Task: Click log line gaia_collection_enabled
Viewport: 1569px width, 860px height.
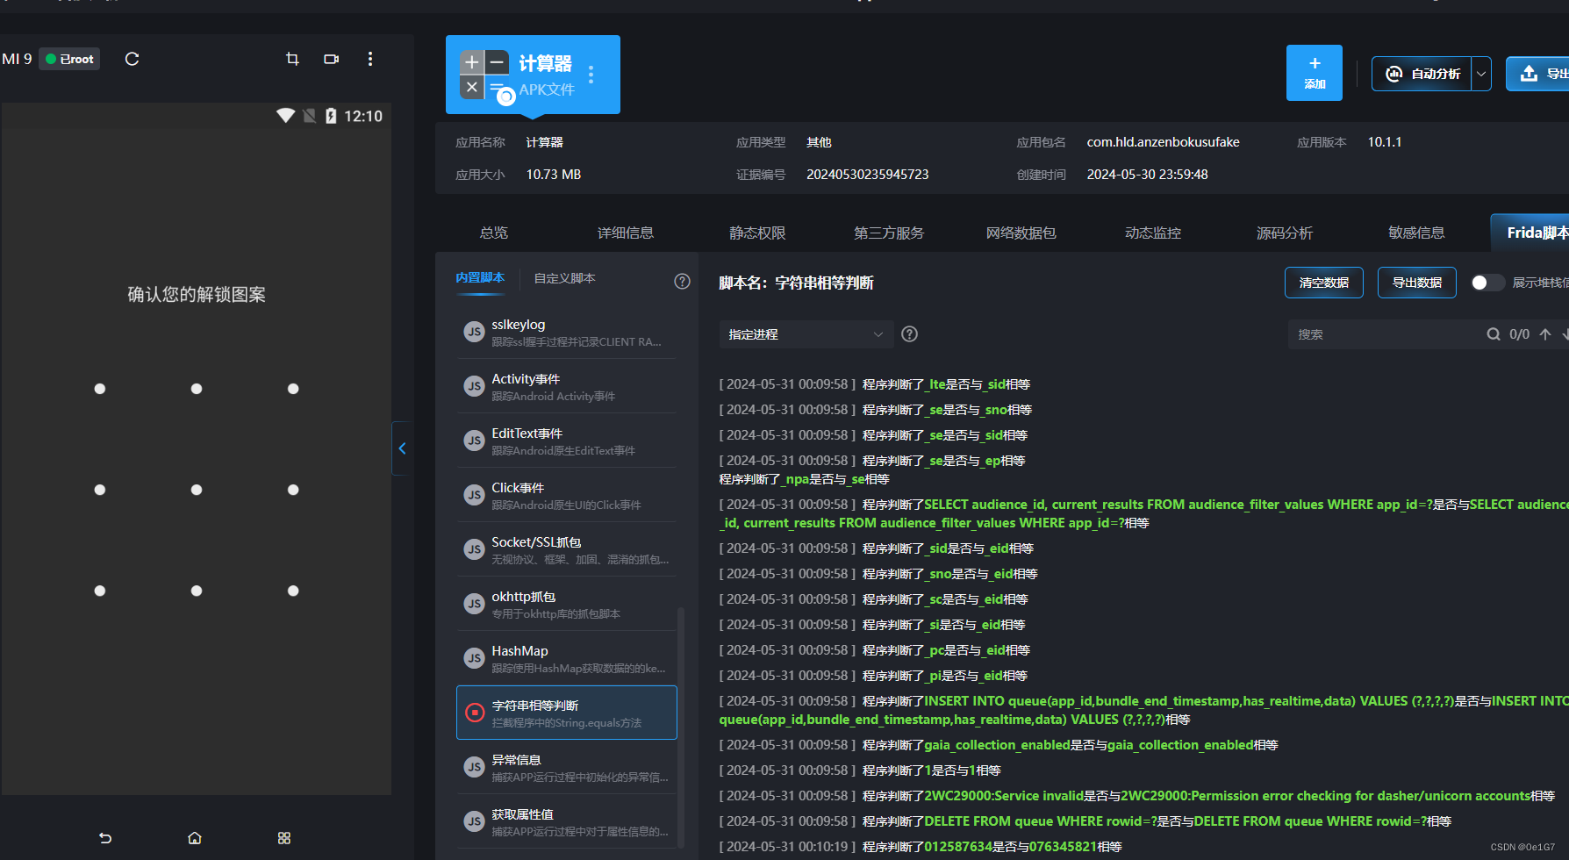Action: [x=999, y=745]
